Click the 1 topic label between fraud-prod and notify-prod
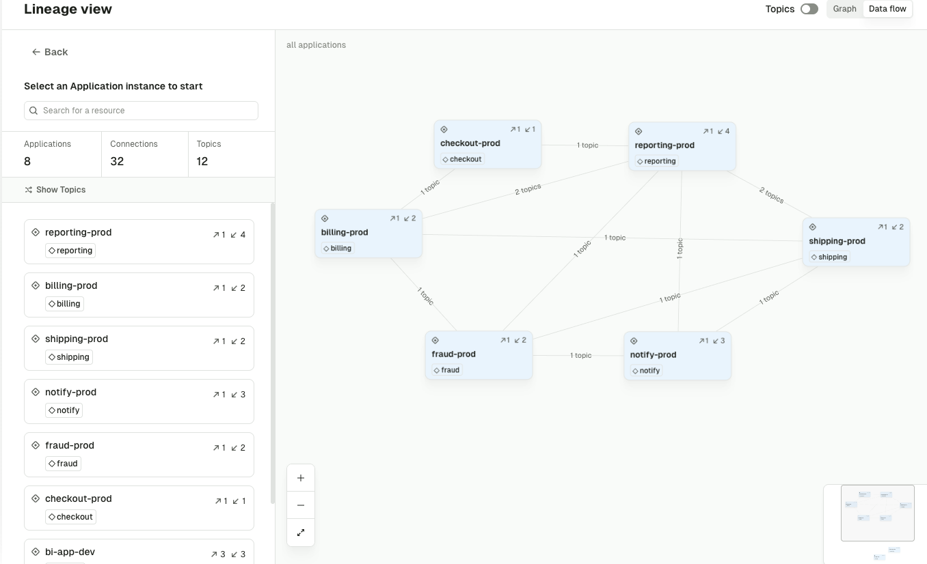927x564 pixels. pyautogui.click(x=581, y=355)
